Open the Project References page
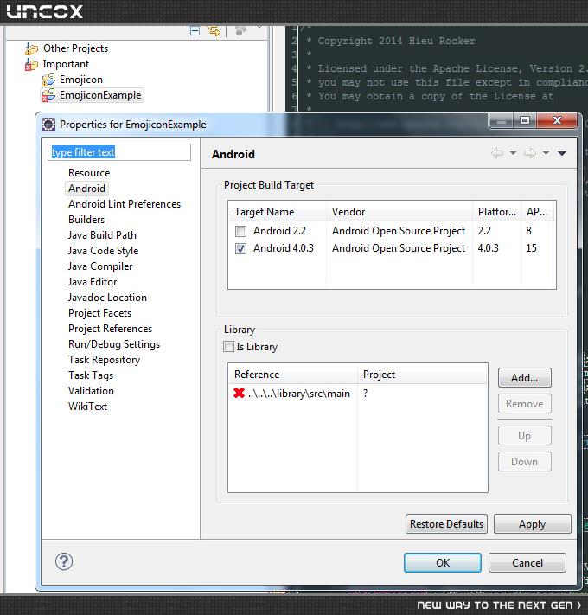This screenshot has width=588, height=615. [110, 329]
